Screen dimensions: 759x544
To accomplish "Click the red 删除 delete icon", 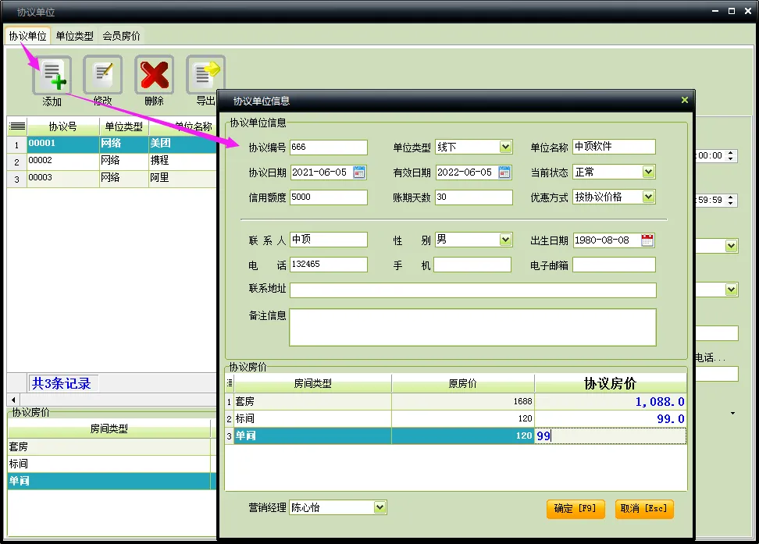I will coord(154,74).
